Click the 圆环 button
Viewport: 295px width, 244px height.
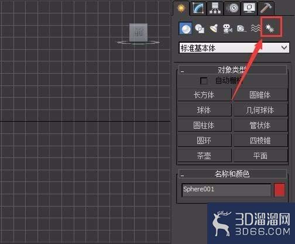204,140
